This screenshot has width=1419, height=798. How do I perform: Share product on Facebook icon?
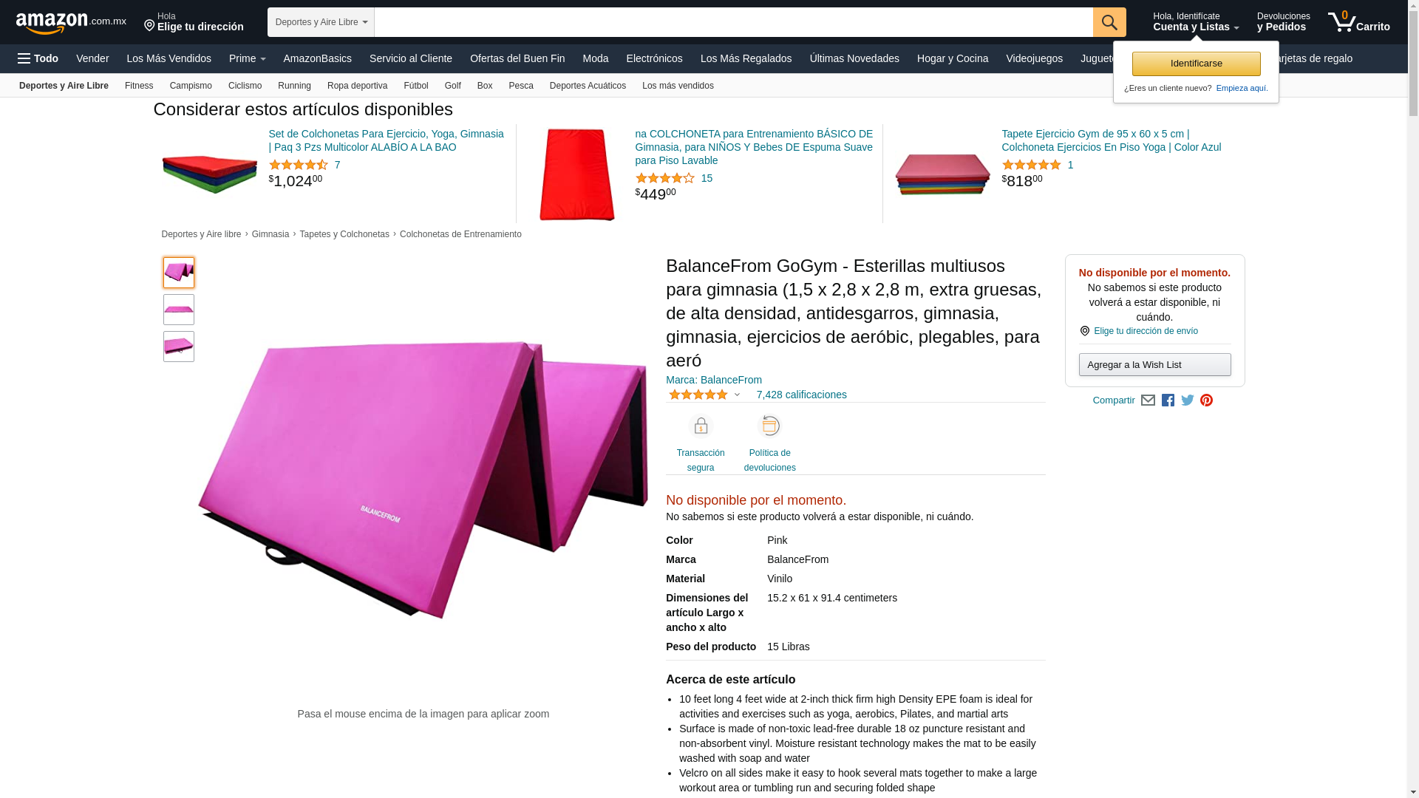pyautogui.click(x=1168, y=400)
